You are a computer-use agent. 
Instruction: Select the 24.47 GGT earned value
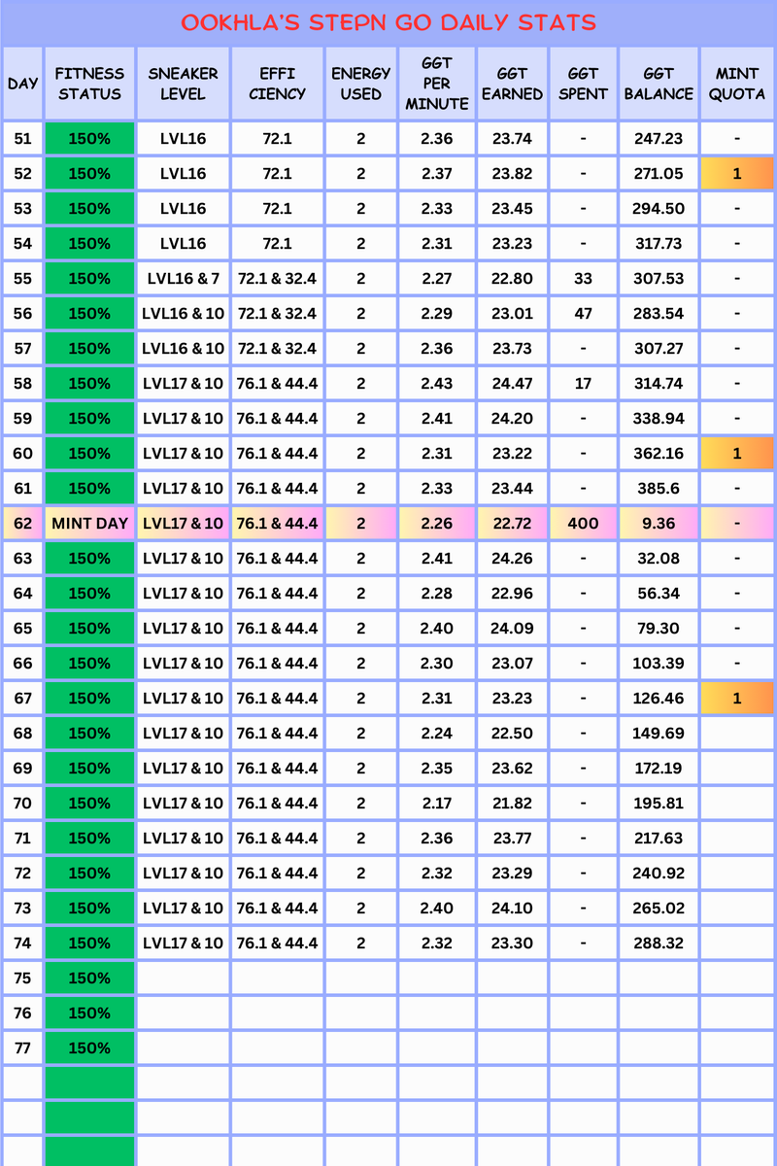point(512,384)
